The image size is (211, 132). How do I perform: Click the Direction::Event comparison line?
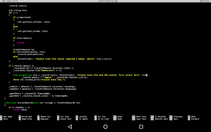(43, 68)
